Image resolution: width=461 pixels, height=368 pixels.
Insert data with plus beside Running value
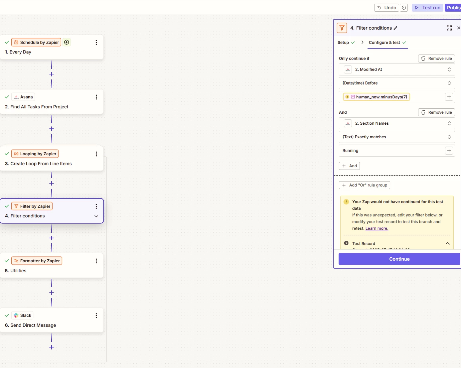[x=449, y=151]
